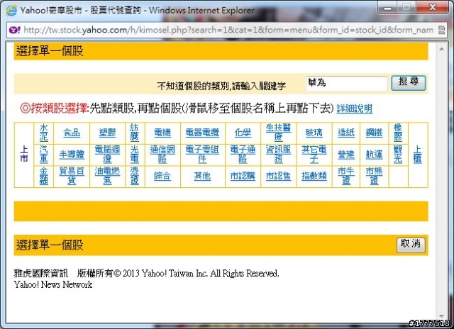Click the Internet Explorer logo in the title bar
Image resolution: width=454 pixels, height=329 pixels.
[11, 11]
